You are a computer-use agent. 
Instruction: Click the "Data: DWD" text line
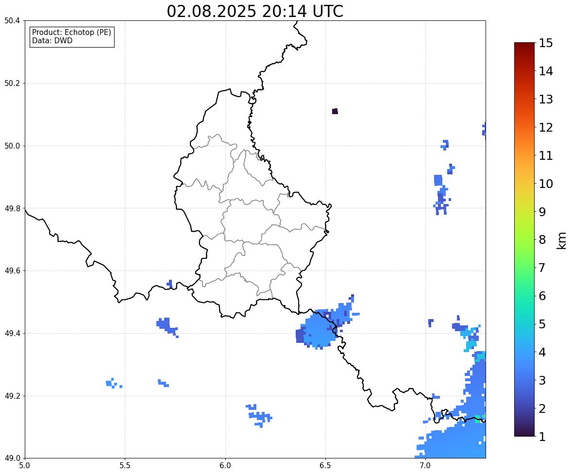pyautogui.click(x=52, y=40)
